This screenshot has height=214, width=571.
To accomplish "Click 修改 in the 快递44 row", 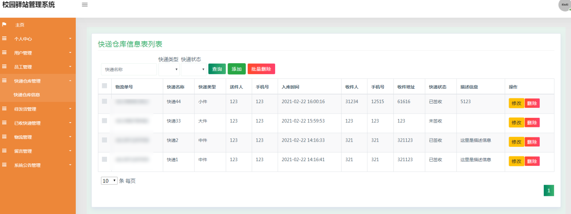I will [516, 103].
